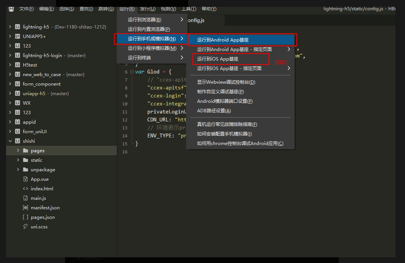Screen dimensions: 405x263
Task: Click the HBuilderX logo icon
Action: (x=11, y=9)
